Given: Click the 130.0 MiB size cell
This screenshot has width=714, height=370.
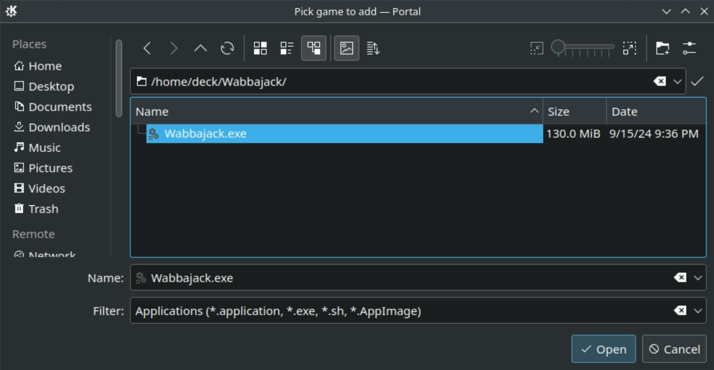Looking at the screenshot, I should [573, 133].
